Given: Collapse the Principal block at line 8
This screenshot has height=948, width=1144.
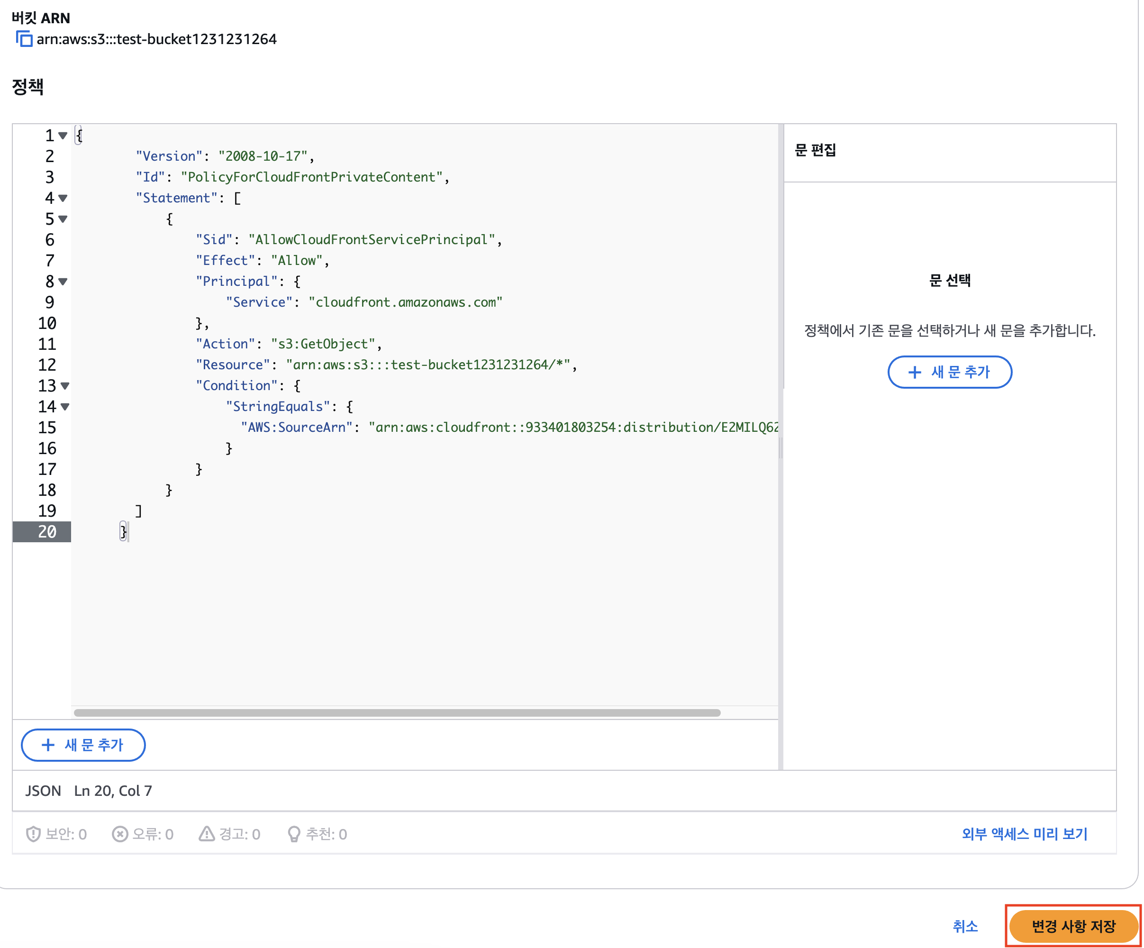Looking at the screenshot, I should pos(63,282).
